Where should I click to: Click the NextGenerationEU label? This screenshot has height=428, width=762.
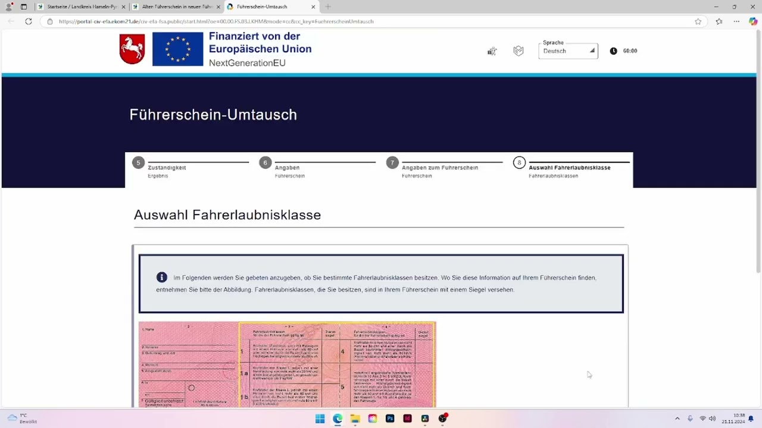[x=247, y=62]
